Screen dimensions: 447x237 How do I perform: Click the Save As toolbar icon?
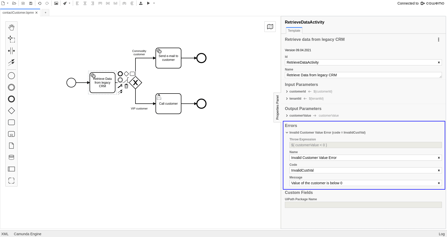(31, 3)
